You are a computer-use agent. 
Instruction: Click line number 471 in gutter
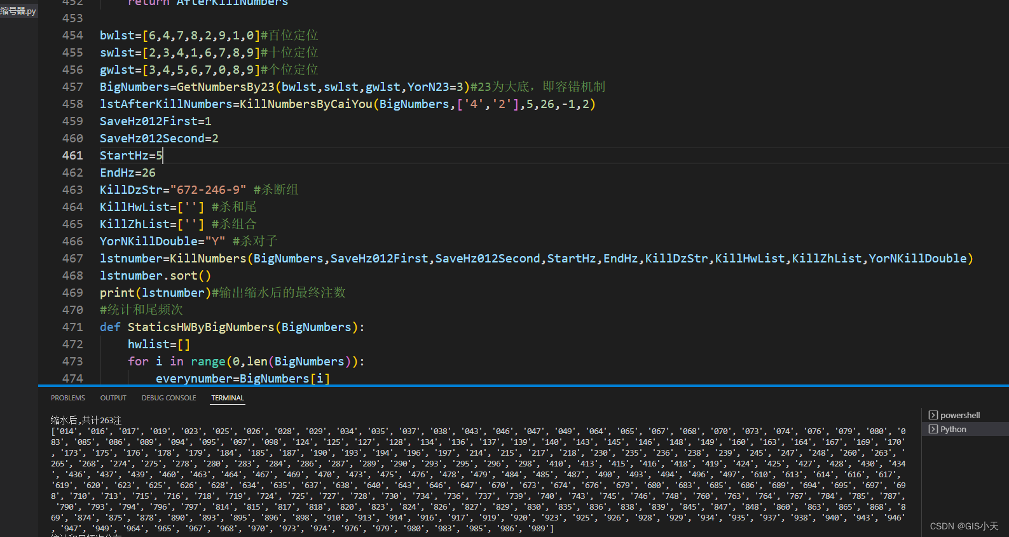point(72,327)
